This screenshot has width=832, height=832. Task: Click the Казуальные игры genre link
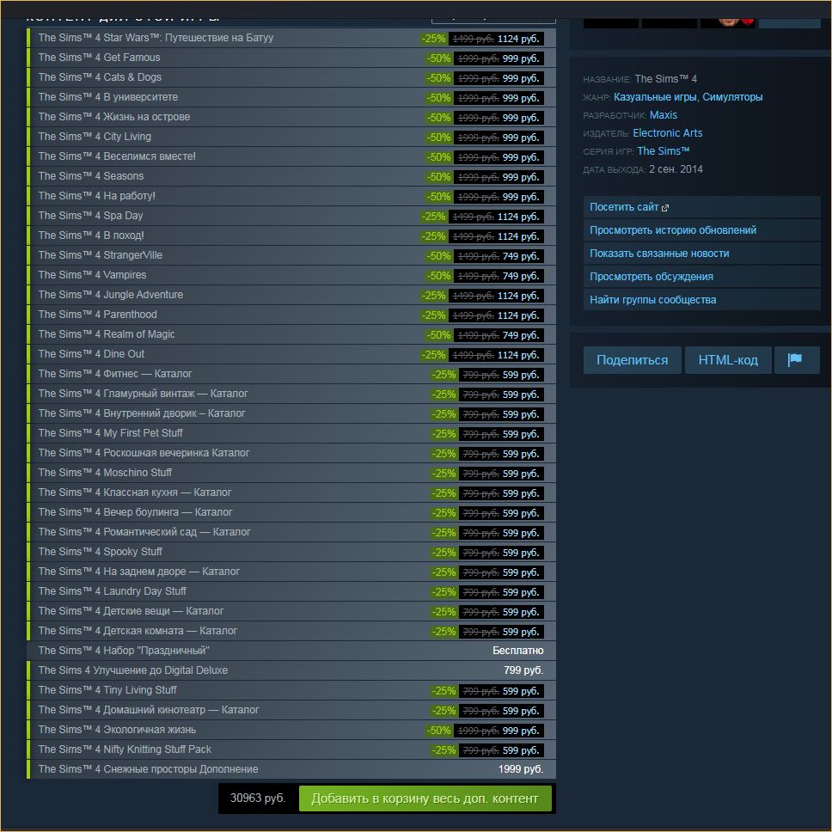tap(655, 97)
